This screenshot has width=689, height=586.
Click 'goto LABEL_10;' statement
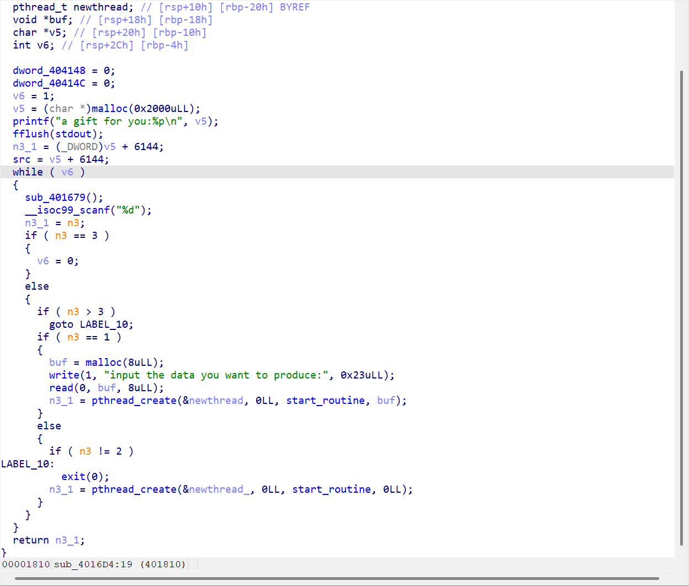92,324
